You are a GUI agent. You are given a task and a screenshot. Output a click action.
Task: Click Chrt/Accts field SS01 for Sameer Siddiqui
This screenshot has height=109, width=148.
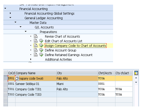(107, 84)
